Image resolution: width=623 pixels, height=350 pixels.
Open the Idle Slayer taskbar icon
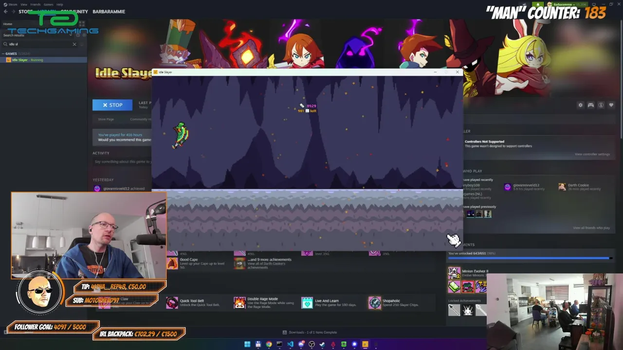(365, 345)
